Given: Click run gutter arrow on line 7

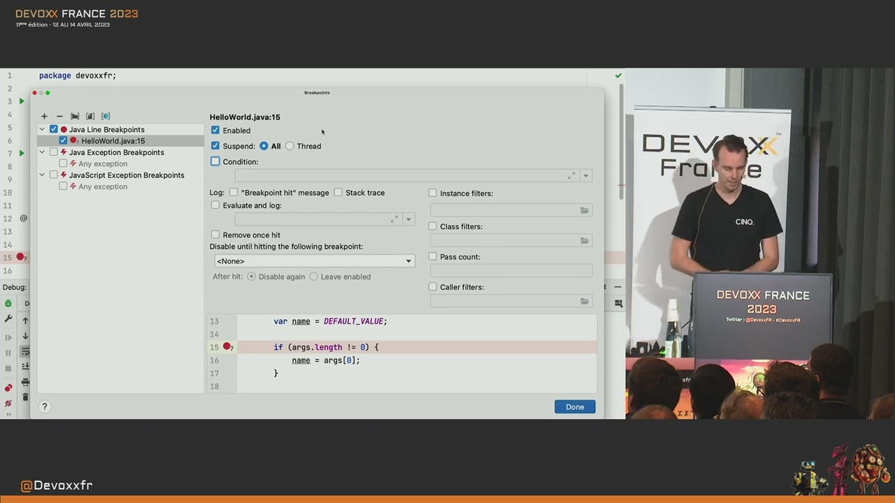Looking at the screenshot, I should coord(22,153).
